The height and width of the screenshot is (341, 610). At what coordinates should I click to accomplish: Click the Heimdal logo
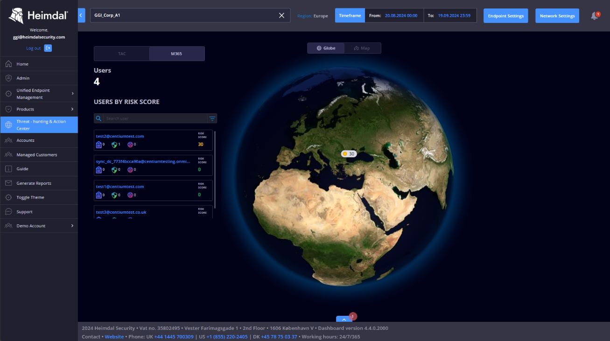coord(38,15)
